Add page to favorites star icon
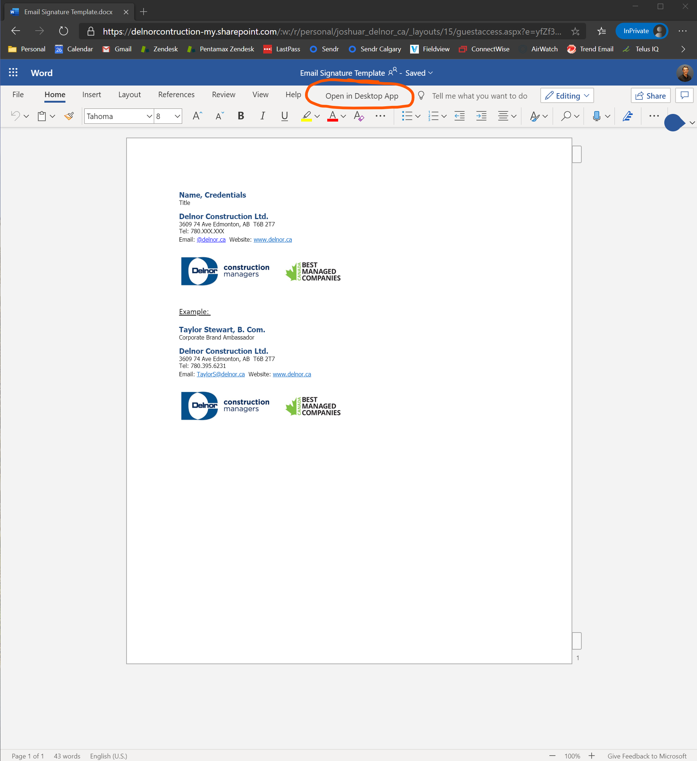This screenshot has width=697, height=761. (575, 31)
